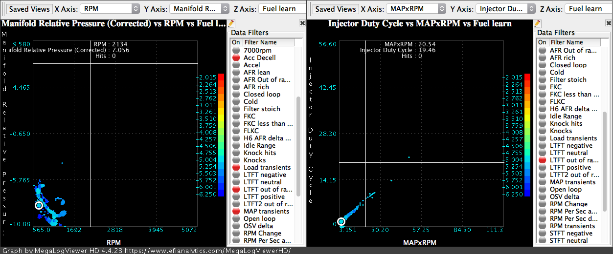
Task: Click the red indicator for Load transients filter
Action: click(236, 168)
